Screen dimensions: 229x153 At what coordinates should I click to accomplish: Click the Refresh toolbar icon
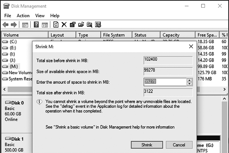point(56,25)
